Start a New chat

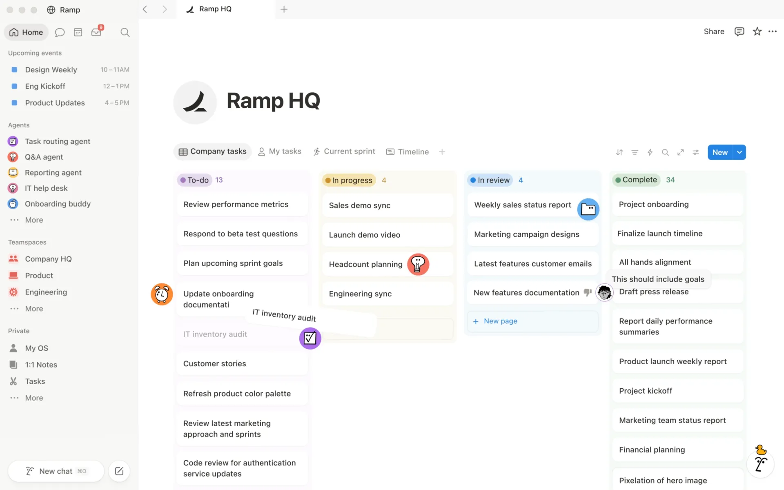(56, 471)
